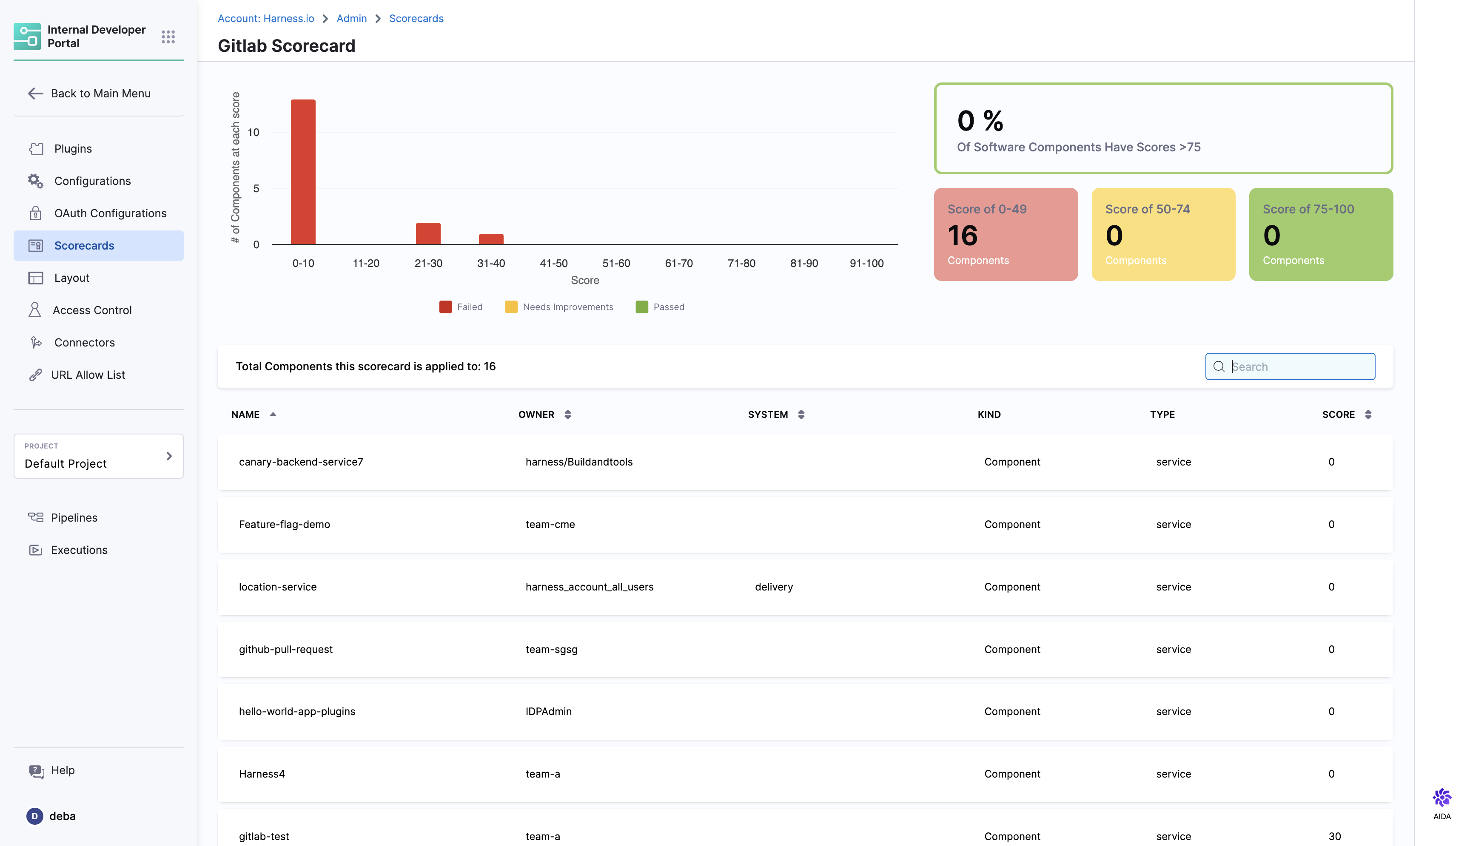Open Pipelines in the sidebar
1470x846 pixels.
(x=74, y=517)
